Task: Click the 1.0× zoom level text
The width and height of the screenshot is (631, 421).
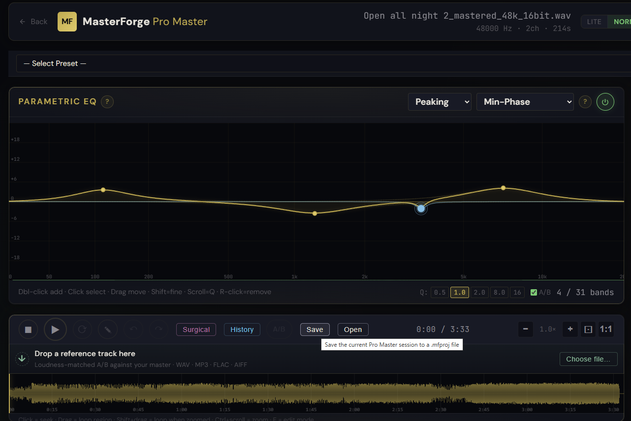Action: click(x=547, y=329)
